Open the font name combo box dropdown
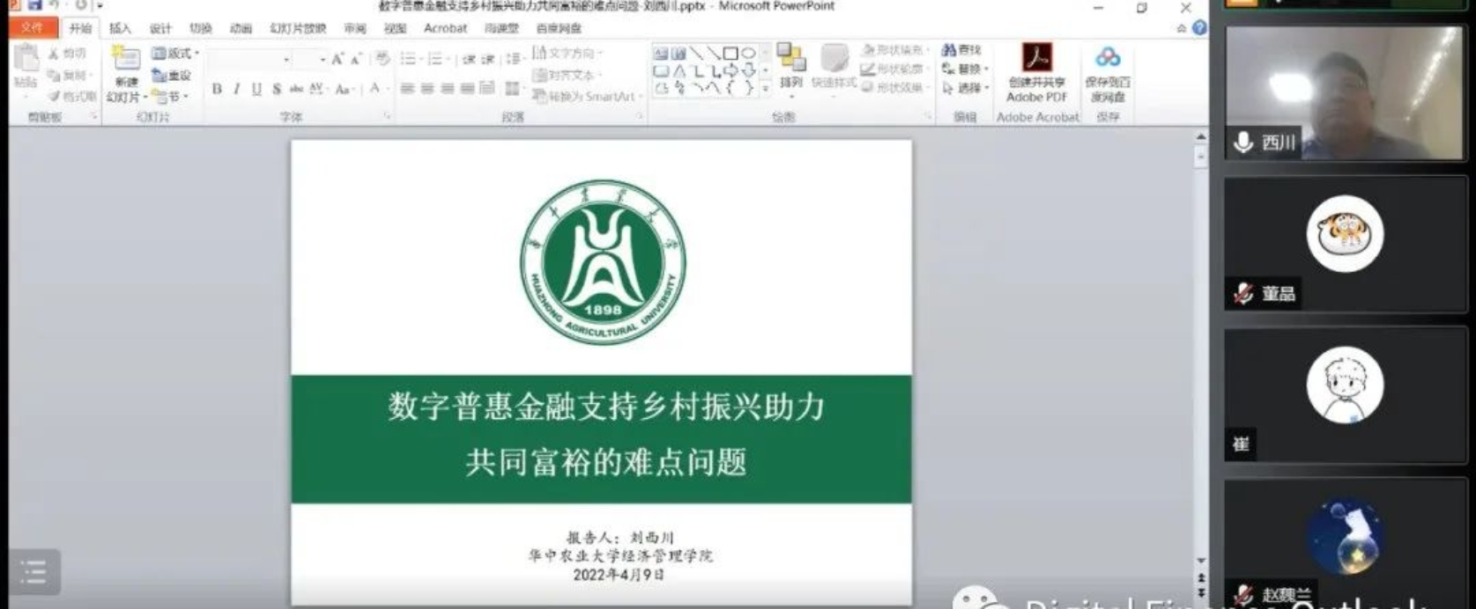Image resolution: width=1476 pixels, height=609 pixels. coord(286,60)
